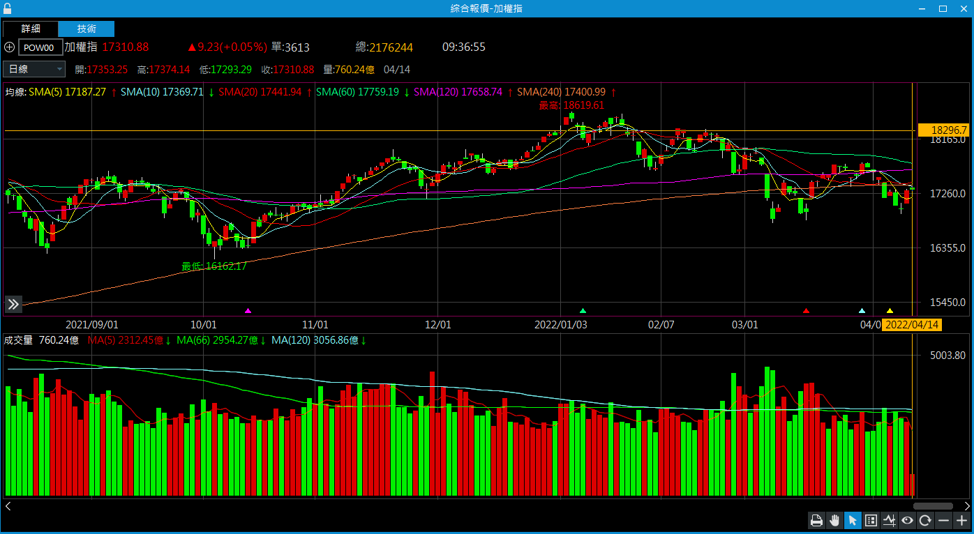The height and width of the screenshot is (534, 974).
Task: Open the chart layout panel icon
Action: (x=871, y=520)
